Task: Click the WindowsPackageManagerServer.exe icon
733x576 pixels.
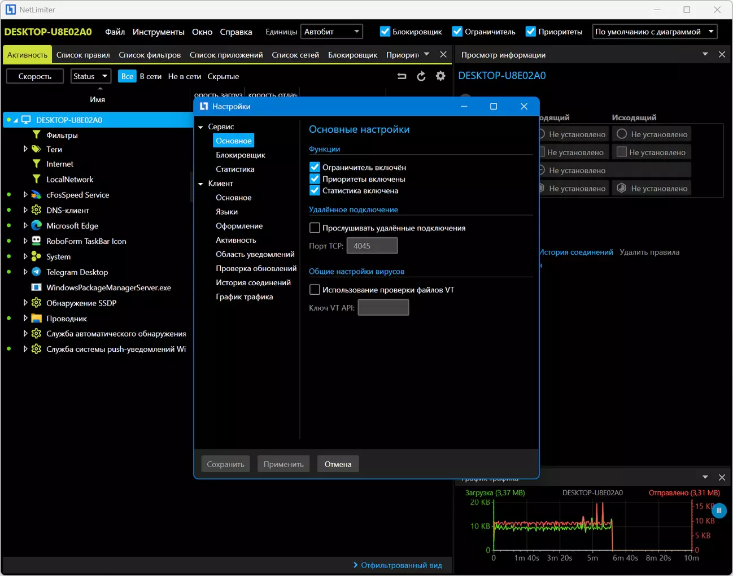Action: 37,287
